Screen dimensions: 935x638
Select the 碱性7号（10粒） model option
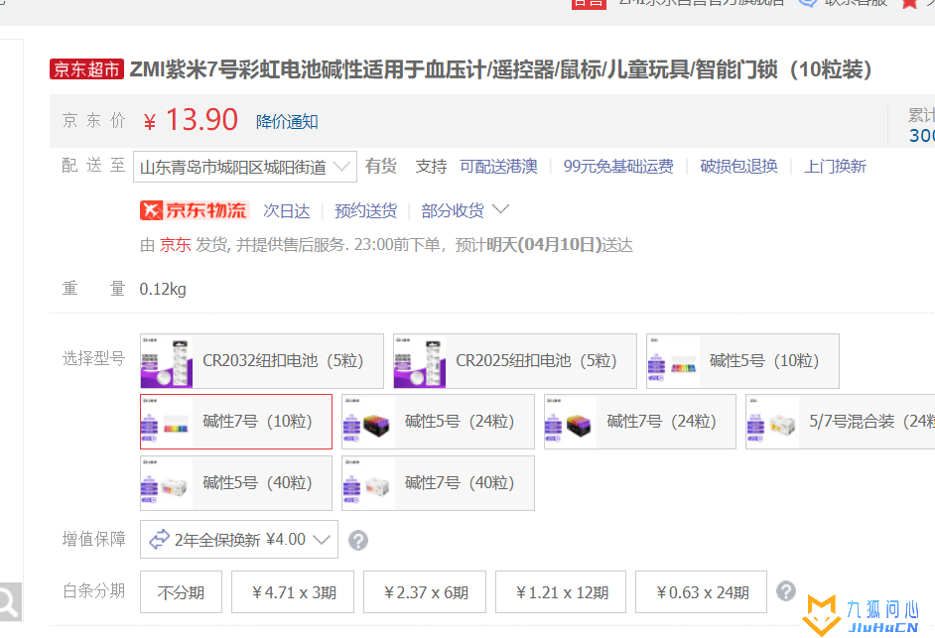(x=236, y=422)
